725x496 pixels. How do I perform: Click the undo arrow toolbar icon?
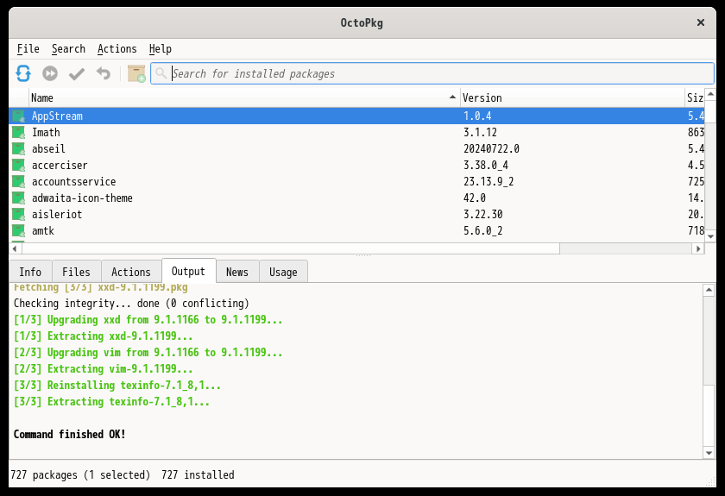tap(104, 73)
